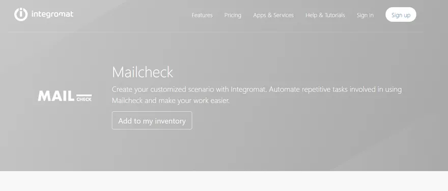Add Mailcheck to my inventory

point(152,120)
